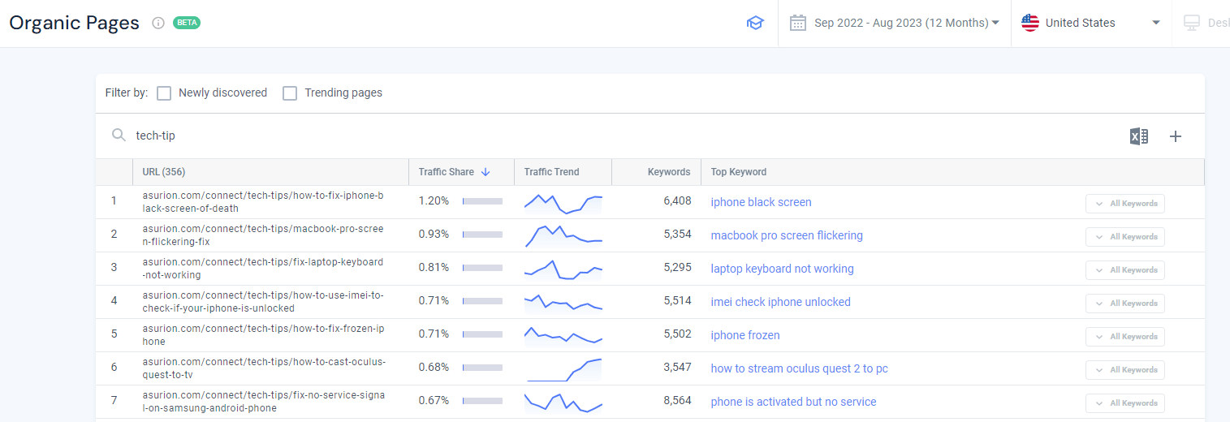
Task: Click trend sparkline for frozen-iphone row
Action: click(x=563, y=336)
